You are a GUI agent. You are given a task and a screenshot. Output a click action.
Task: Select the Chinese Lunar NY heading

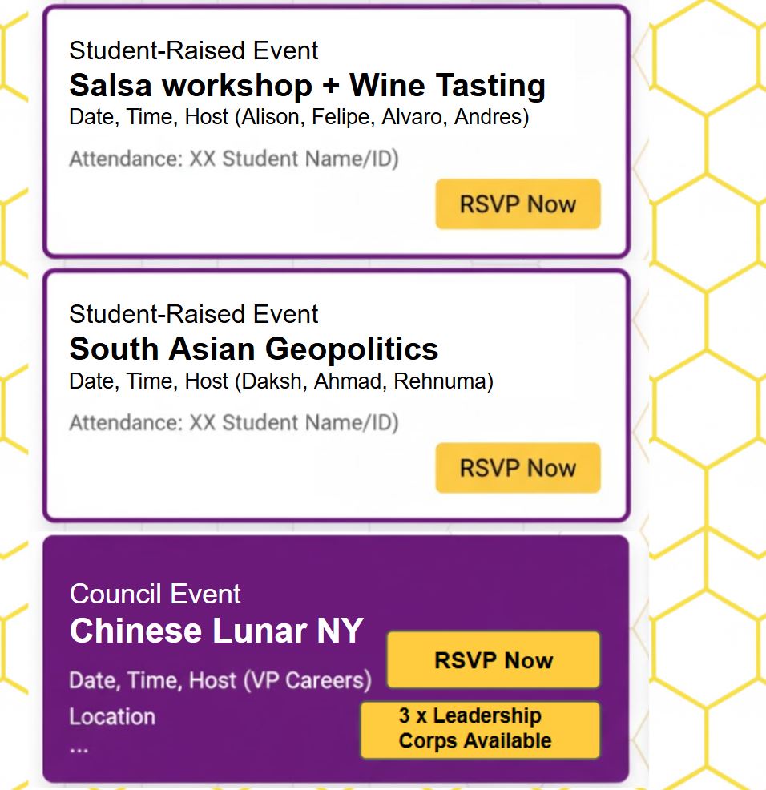[216, 631]
